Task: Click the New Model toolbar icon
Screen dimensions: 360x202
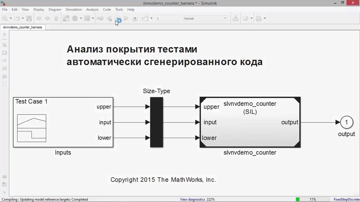Action: point(5,19)
